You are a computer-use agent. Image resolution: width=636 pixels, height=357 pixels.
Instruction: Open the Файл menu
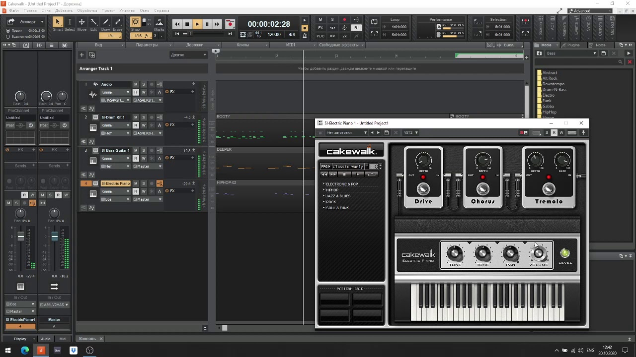click(x=14, y=10)
